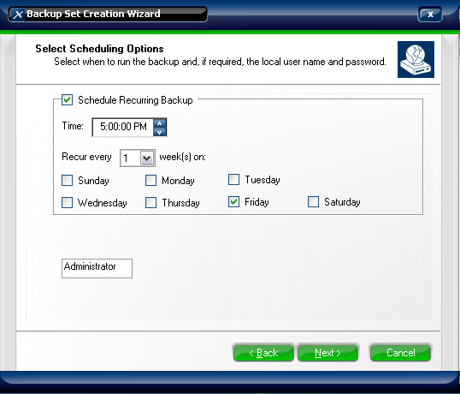
Task: Click the X logo icon in title bar
Action: (18, 14)
